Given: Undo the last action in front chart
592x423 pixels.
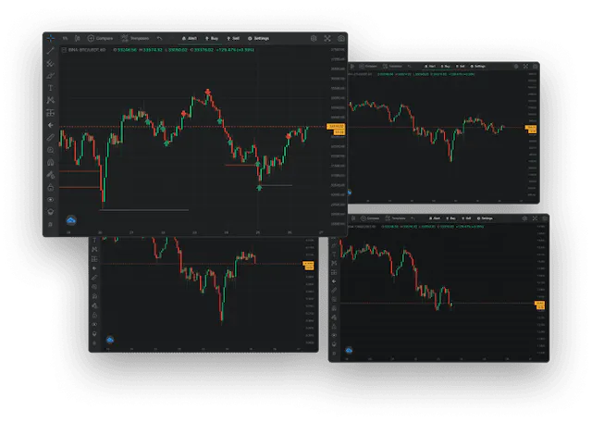Looking at the screenshot, I should pos(159,39).
